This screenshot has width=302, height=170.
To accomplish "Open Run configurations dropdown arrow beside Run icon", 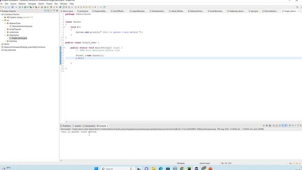I will click(x=28, y=7).
